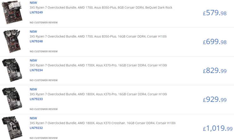Click the £929.99 price
The image size is (234, 140).
(x=215, y=100)
